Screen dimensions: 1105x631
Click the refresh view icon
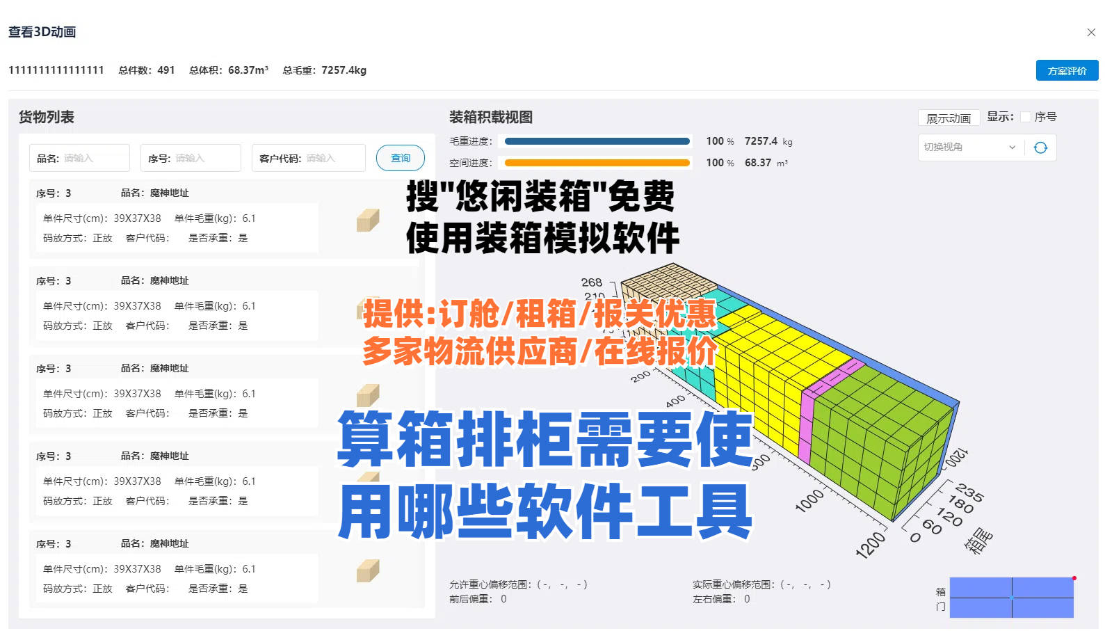[x=1040, y=147]
